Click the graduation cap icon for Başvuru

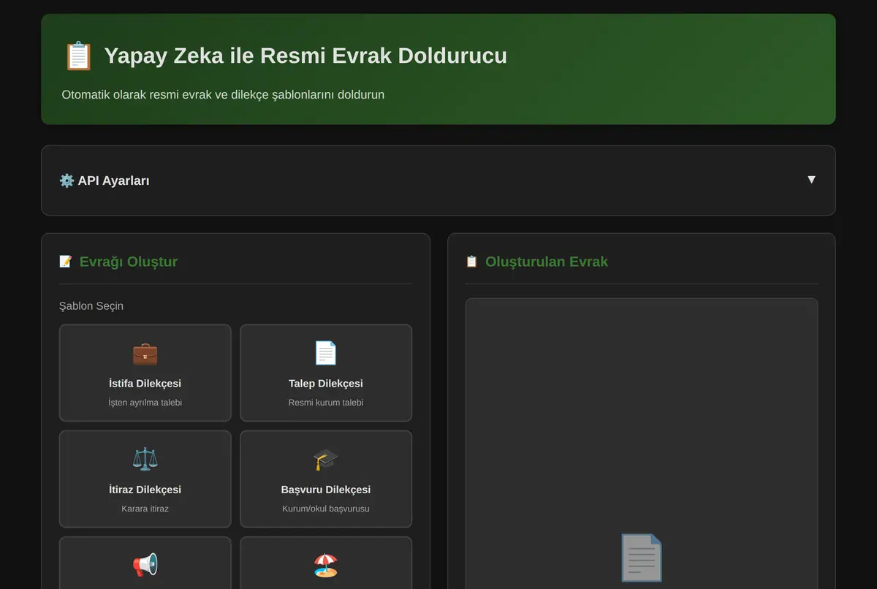pyautogui.click(x=326, y=460)
